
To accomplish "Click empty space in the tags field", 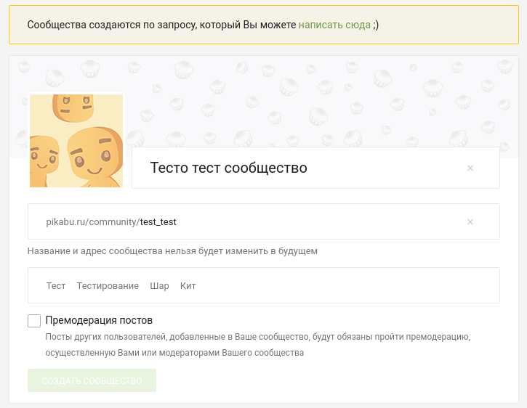I will [x=349, y=286].
